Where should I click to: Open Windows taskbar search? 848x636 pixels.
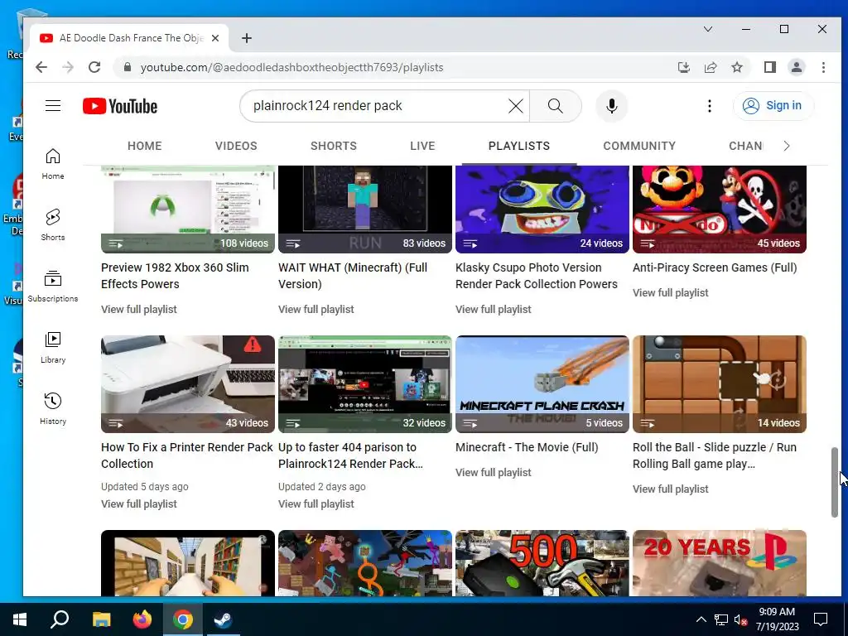pyautogui.click(x=60, y=619)
